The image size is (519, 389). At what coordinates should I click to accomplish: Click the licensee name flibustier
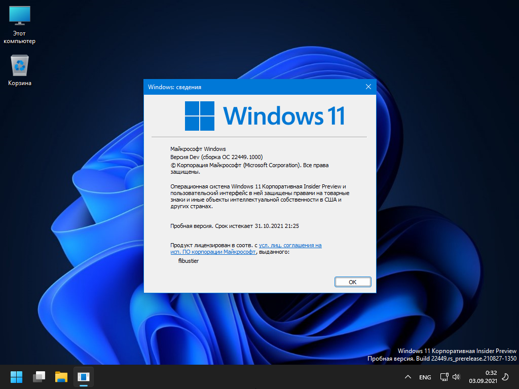(x=189, y=261)
